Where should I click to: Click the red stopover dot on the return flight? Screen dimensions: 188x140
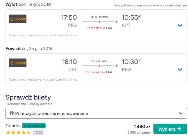(x=99, y=66)
